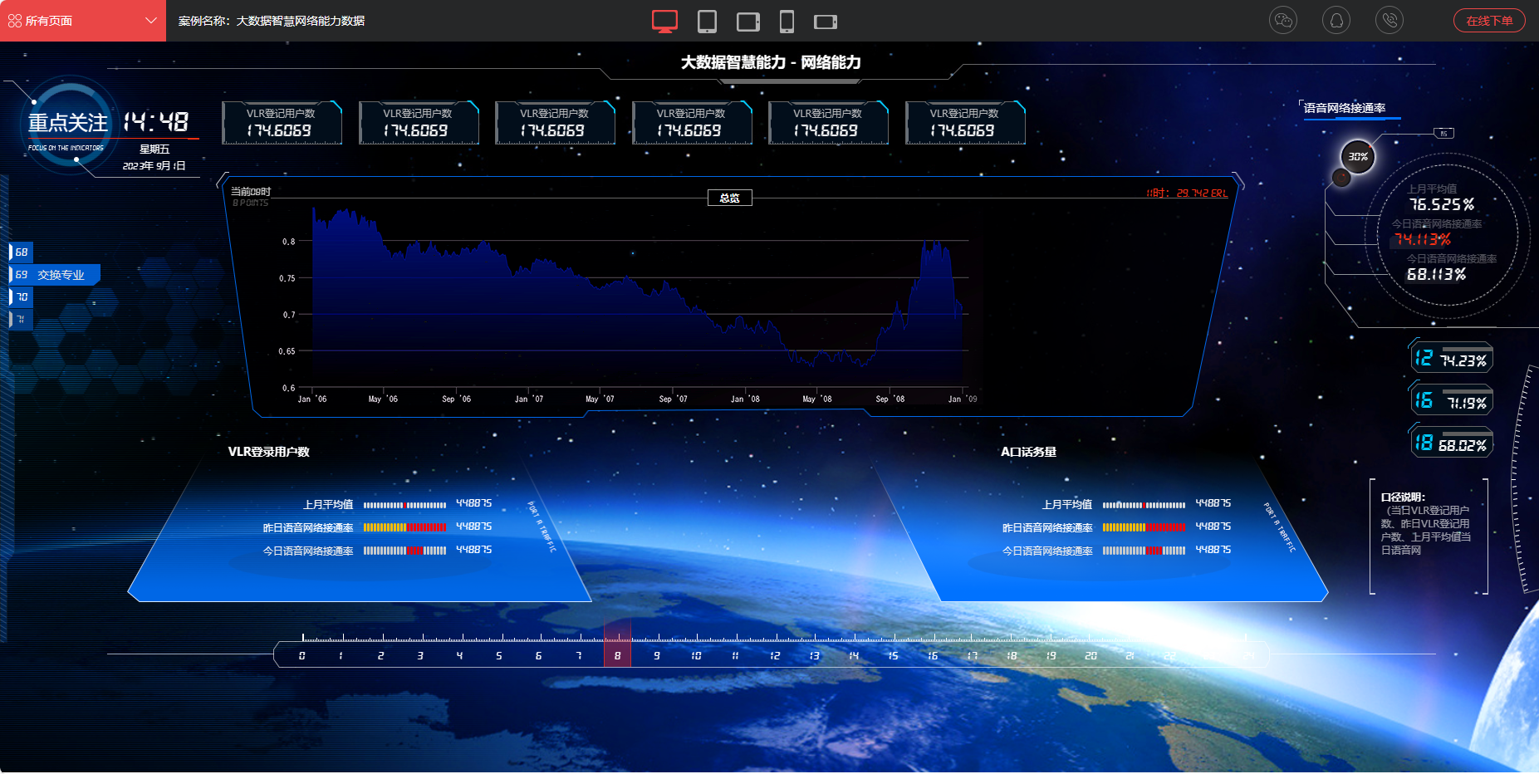Expand the 所有页面 dropdown
The height and width of the screenshot is (774, 1539).
83,21
